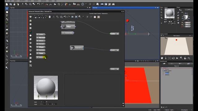
Task: Copy nodes in Material Editor toolbar
Action: click(x=58, y=17)
